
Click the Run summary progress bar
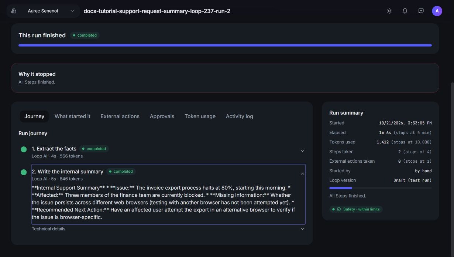tap(380, 188)
